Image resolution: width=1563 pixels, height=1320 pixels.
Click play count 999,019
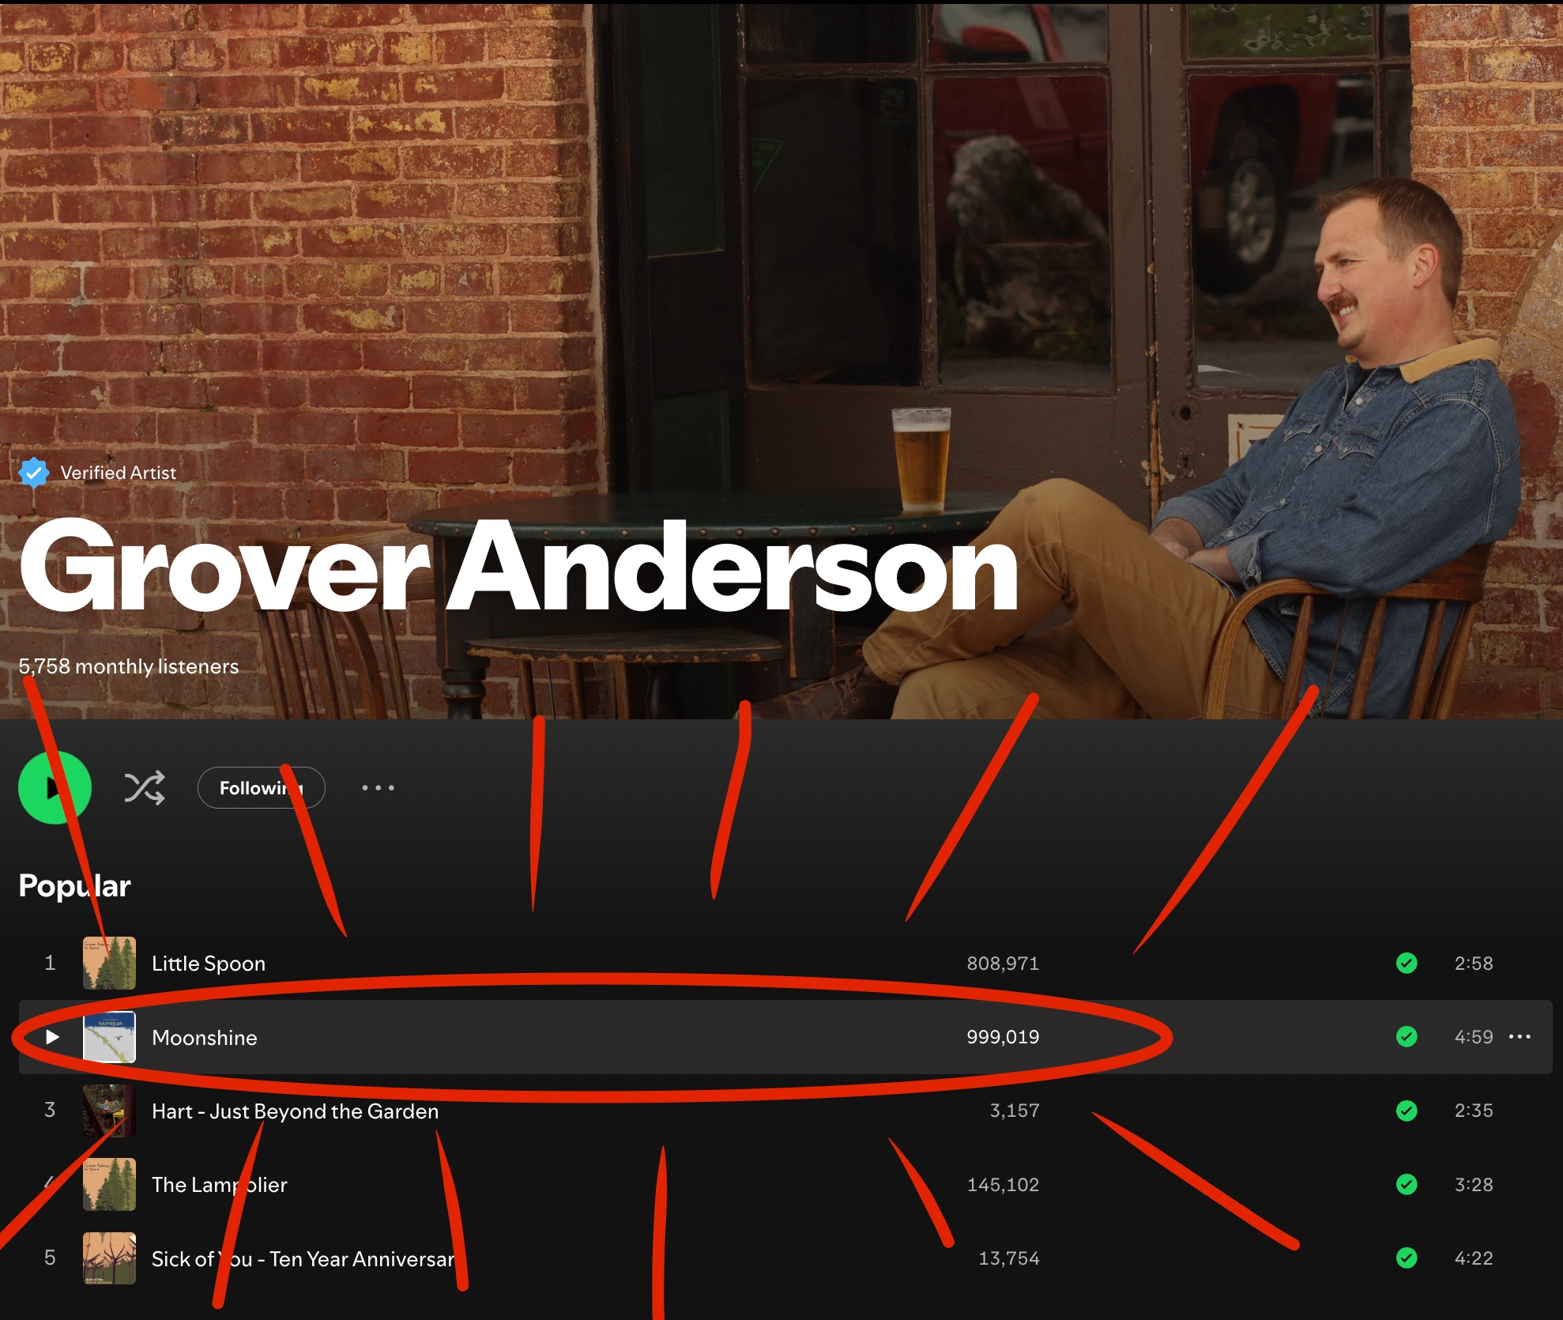(1003, 1036)
